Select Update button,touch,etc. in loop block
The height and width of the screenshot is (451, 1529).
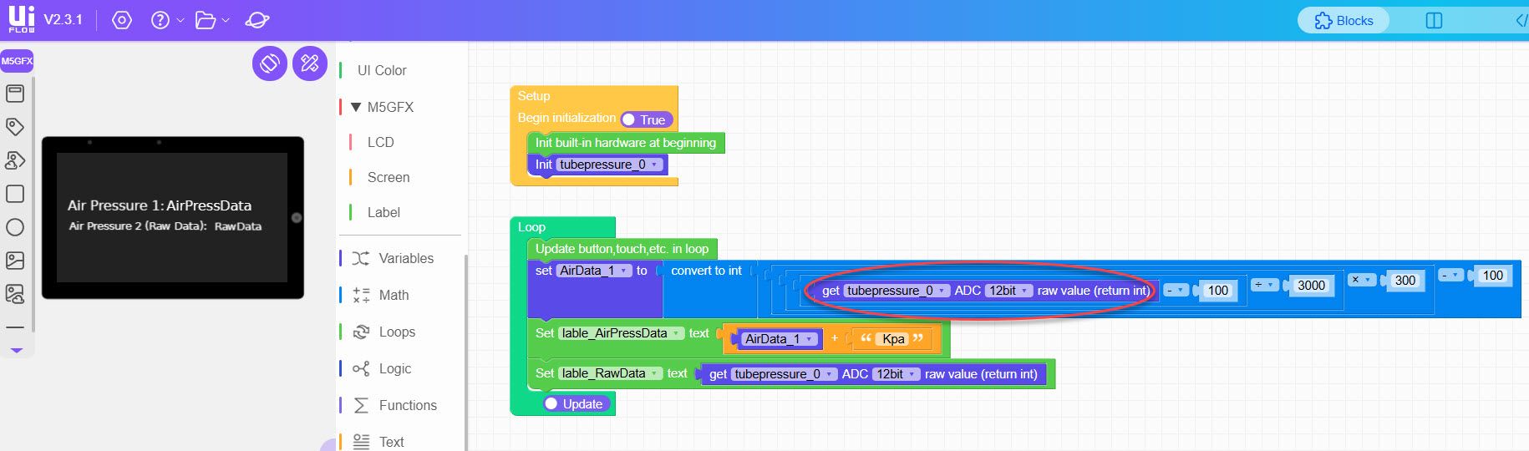622,249
